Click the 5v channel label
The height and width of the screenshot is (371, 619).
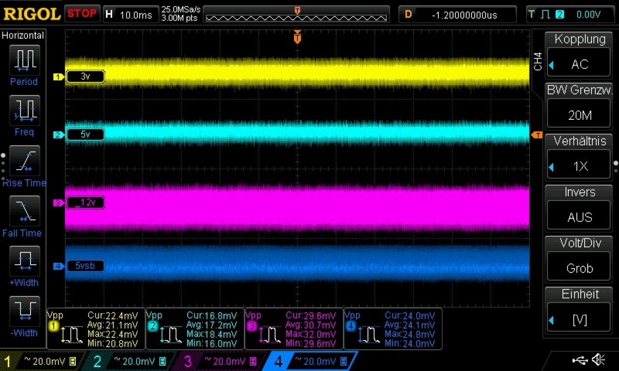point(85,135)
